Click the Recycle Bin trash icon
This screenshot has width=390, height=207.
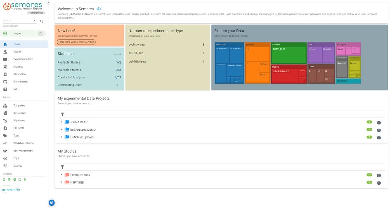pos(5,74)
